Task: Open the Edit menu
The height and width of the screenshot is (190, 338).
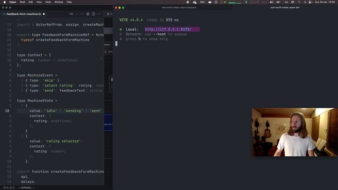Action: [x=31, y=2]
